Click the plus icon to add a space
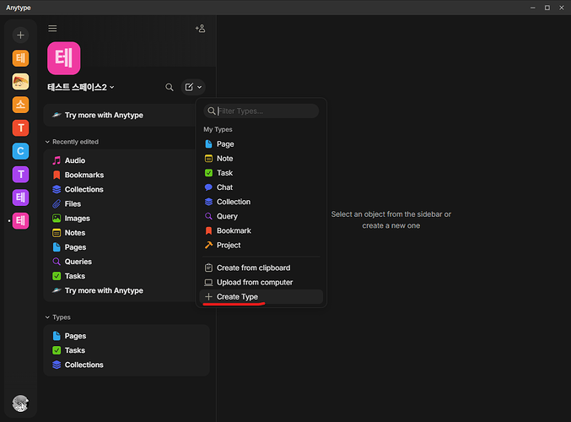The height and width of the screenshot is (422, 571). click(20, 35)
